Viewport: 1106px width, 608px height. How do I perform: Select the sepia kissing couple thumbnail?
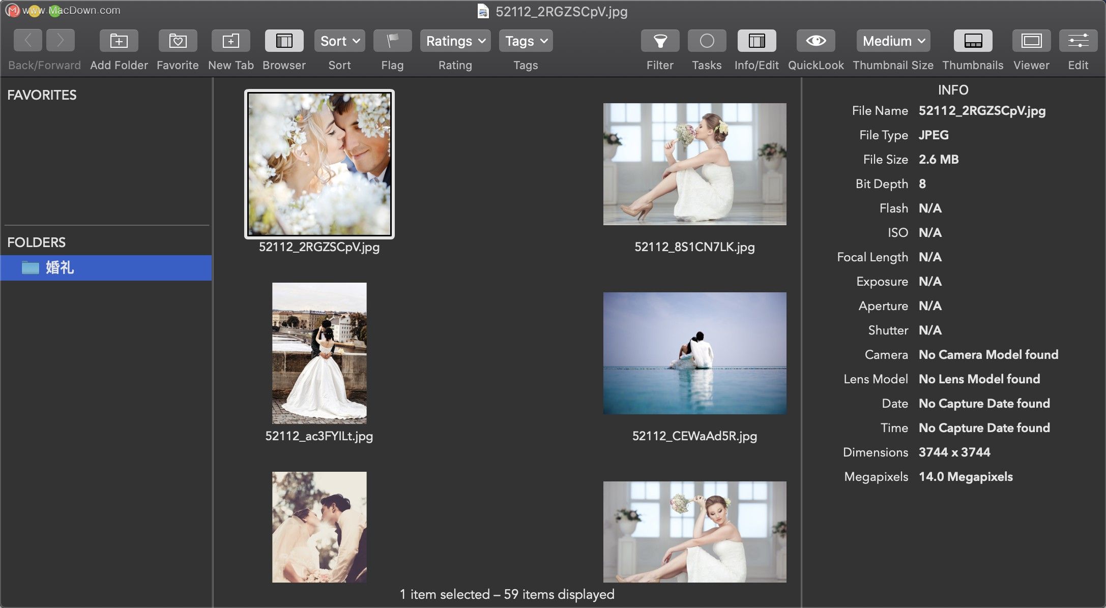tap(319, 527)
